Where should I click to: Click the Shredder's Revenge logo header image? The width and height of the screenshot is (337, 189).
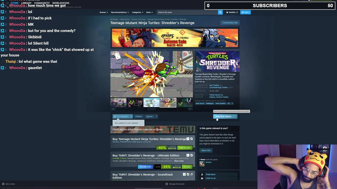[x=217, y=61]
